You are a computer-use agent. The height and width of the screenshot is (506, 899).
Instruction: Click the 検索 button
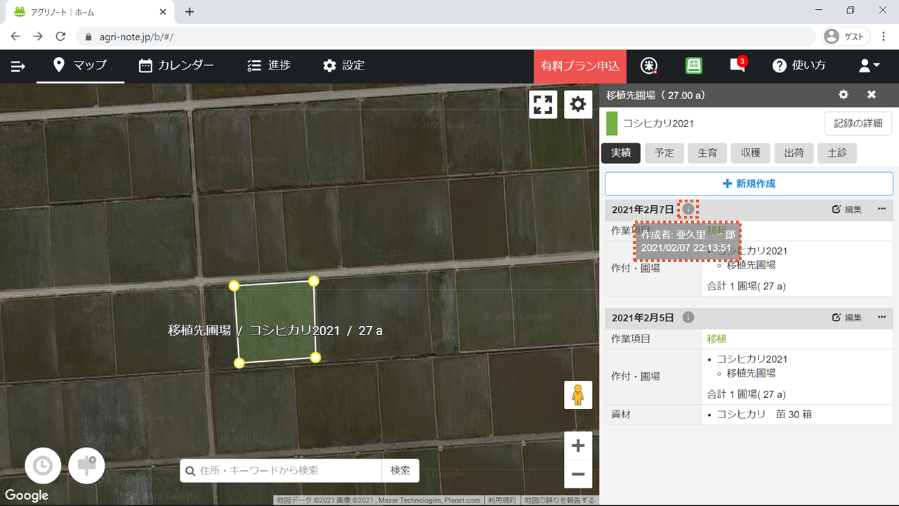(x=400, y=470)
